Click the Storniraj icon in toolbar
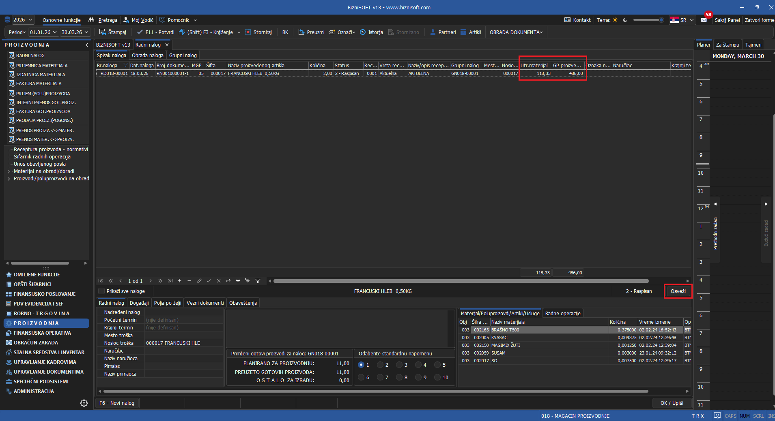Viewport: 775px width, 421px height. [248, 32]
